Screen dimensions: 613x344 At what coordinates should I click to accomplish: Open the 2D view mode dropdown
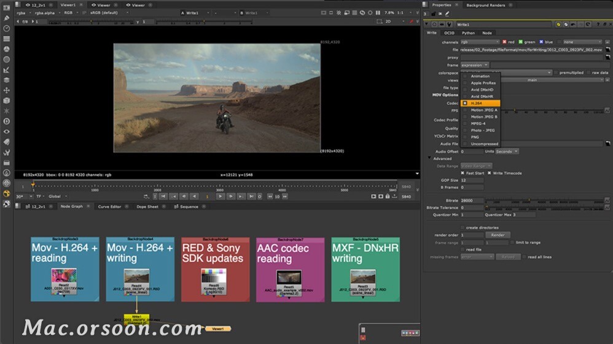click(x=395, y=21)
